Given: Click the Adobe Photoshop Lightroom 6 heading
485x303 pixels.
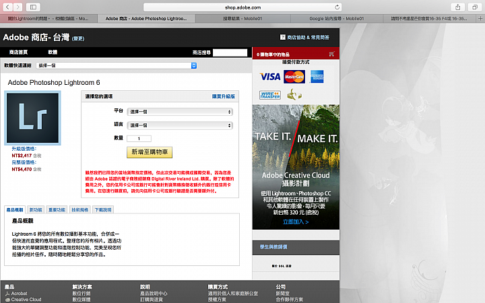Looking at the screenshot, I should 54,83.
